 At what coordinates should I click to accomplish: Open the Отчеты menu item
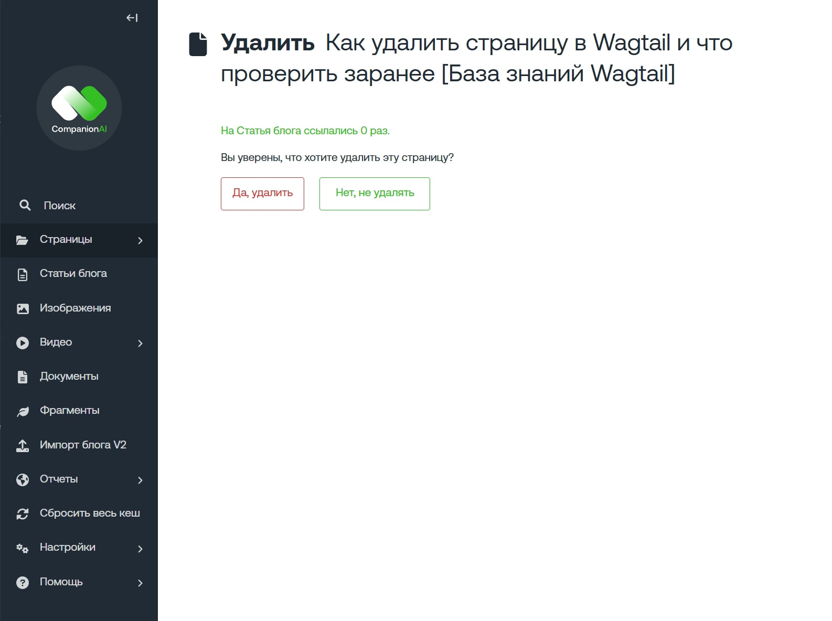[x=79, y=480]
